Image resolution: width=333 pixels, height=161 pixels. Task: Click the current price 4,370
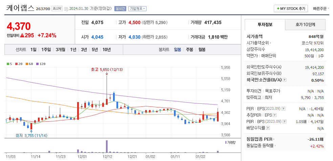[19, 26]
